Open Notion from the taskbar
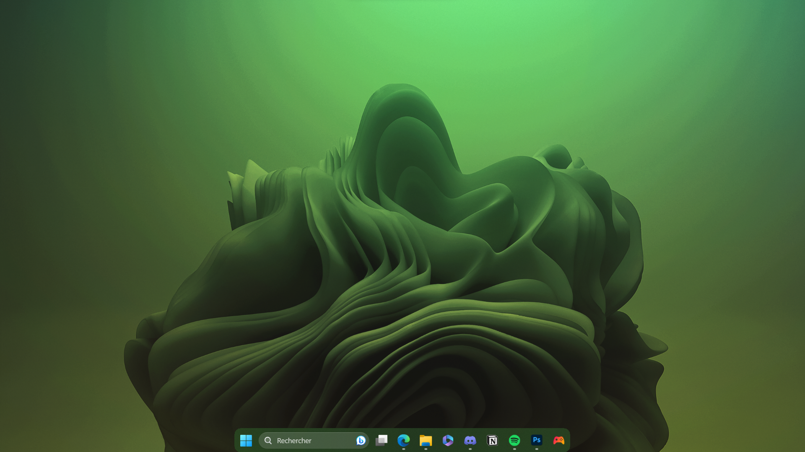This screenshot has height=452, width=805. [x=492, y=440]
